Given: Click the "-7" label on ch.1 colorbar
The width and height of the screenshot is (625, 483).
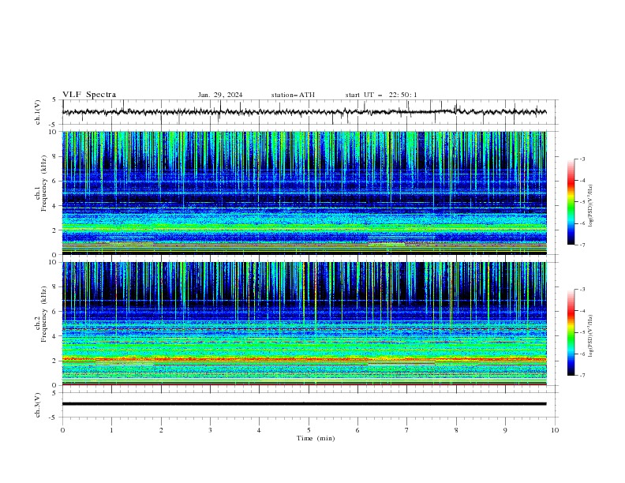Looking at the screenshot, I should 582,245.
